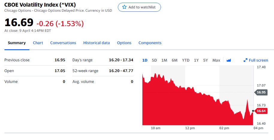Select the YTD chart range
This screenshot has width=274, height=140.
(186, 60)
